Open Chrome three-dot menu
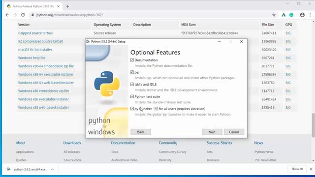Viewport: 315px width, 177px height. point(310,15)
